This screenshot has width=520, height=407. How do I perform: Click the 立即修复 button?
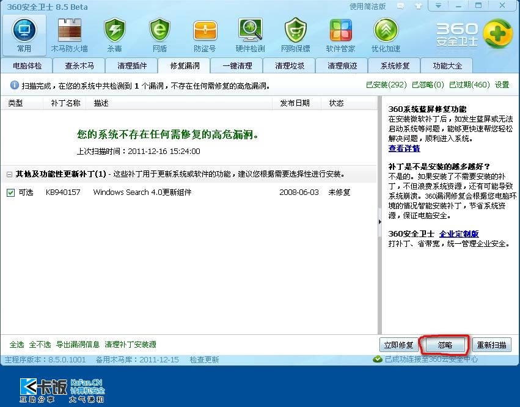399,345
